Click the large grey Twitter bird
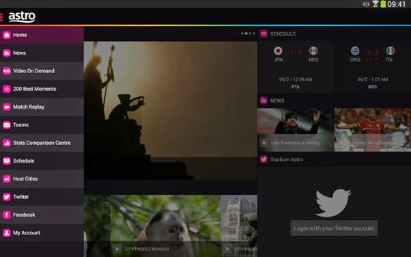Screen dimensions: 411x257 pos(333,202)
